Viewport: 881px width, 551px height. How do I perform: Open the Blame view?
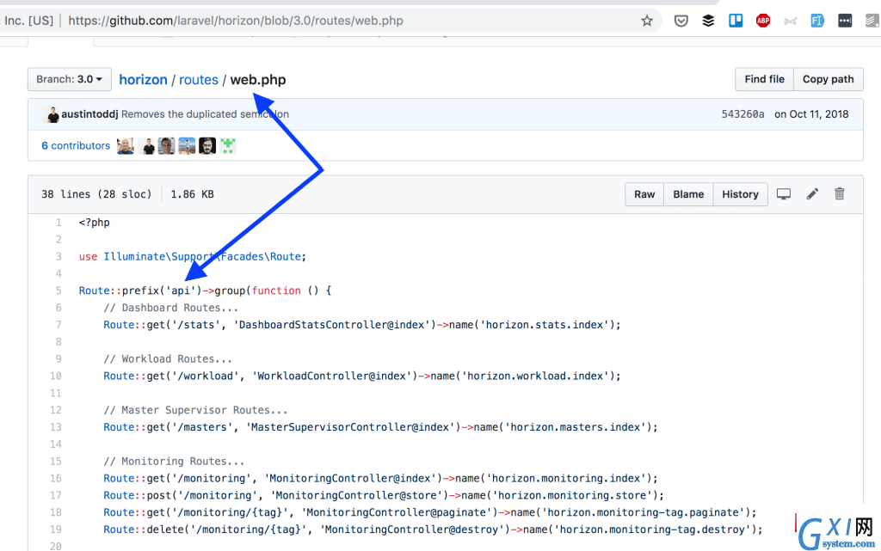(688, 194)
